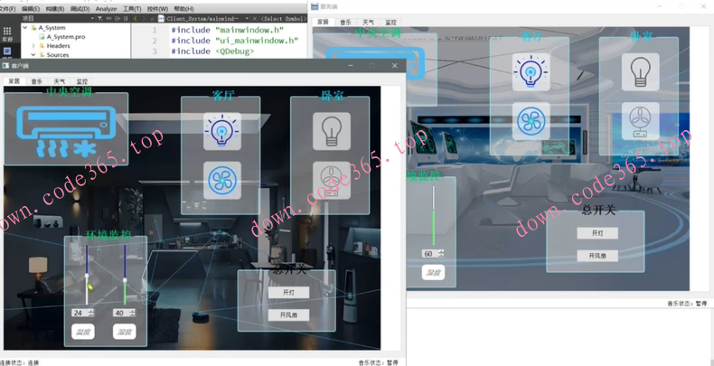Switch to 家居 tab in server window
Viewport: 714px width, 366px height.
point(323,22)
